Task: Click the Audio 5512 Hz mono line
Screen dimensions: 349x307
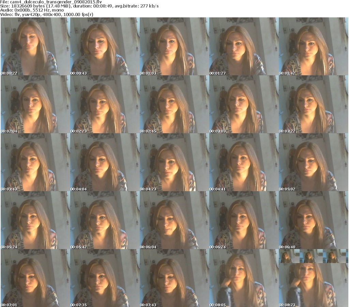Action: click(x=32, y=10)
